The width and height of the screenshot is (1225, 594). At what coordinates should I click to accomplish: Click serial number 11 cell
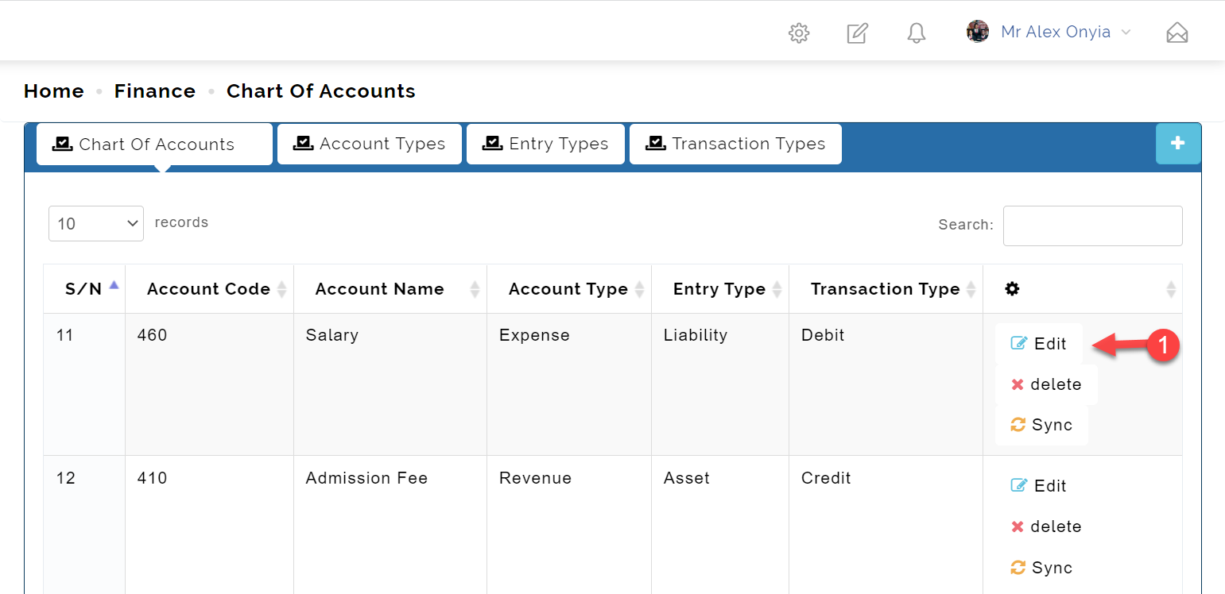point(84,384)
